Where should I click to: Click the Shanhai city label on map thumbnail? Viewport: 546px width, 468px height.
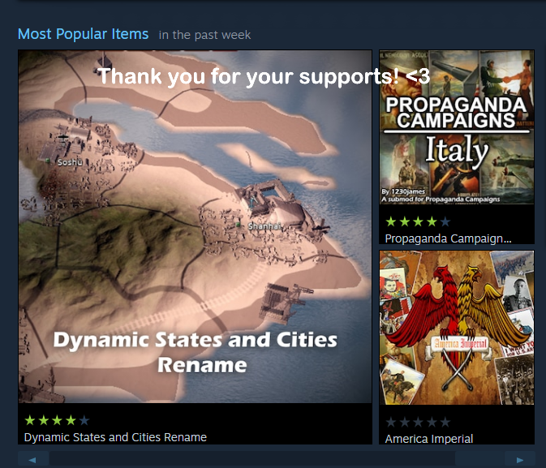[264, 226]
